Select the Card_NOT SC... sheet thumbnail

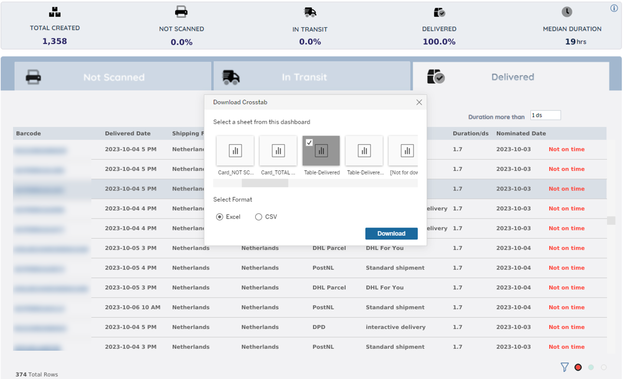tap(235, 150)
